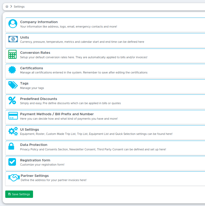Open Payment Methods / Bill Prefix heading

(57, 114)
